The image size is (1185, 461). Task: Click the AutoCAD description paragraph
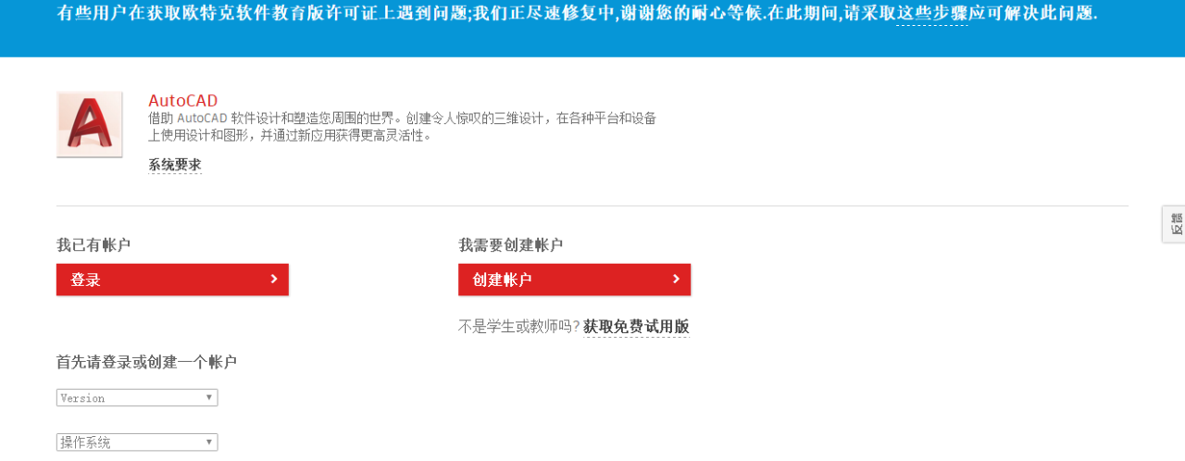[402, 127]
